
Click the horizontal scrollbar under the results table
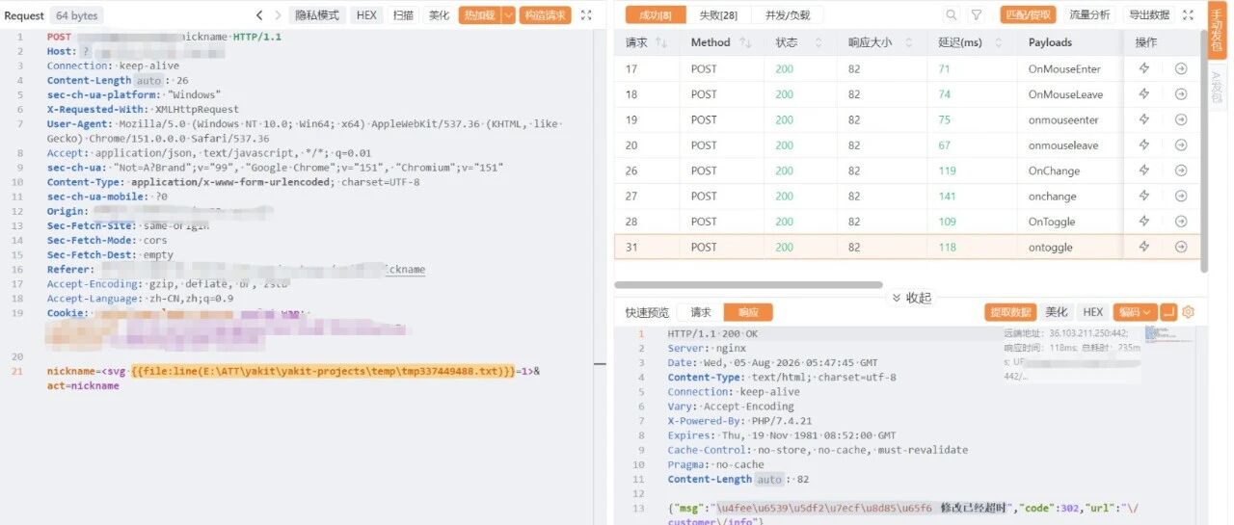click(x=748, y=285)
